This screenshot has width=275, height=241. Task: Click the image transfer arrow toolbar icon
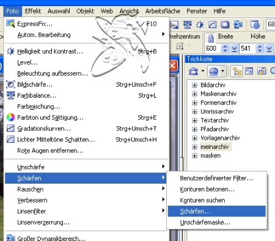(238, 25)
